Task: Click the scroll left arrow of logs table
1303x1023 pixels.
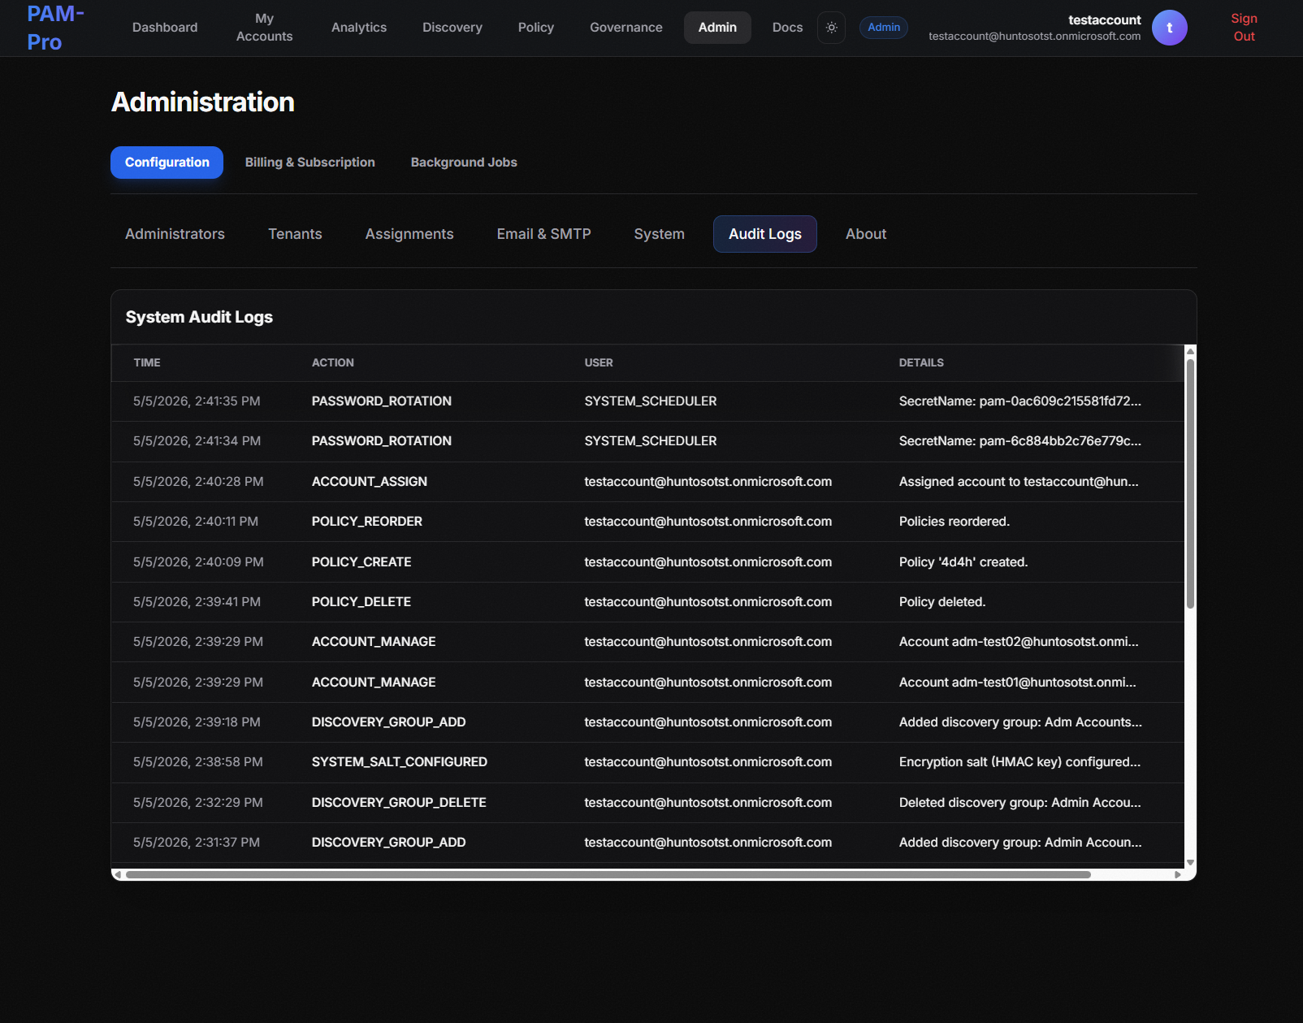Action: click(118, 875)
